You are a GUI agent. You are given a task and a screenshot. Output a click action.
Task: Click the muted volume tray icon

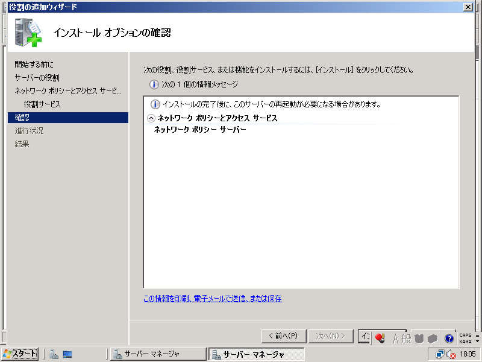pyautogui.click(x=451, y=354)
